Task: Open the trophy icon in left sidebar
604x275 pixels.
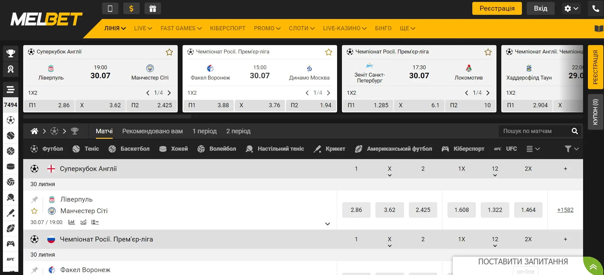Action: pyautogui.click(x=11, y=53)
